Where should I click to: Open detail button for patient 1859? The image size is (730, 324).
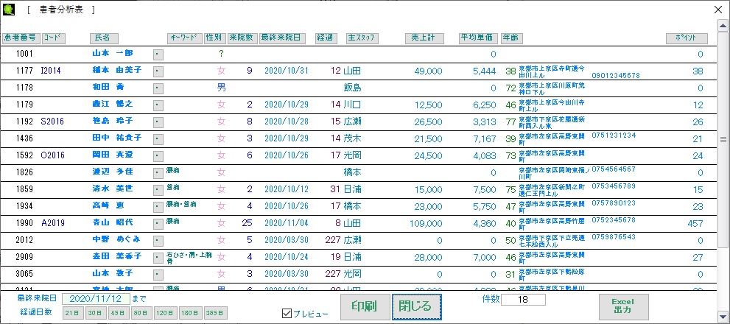158,189
